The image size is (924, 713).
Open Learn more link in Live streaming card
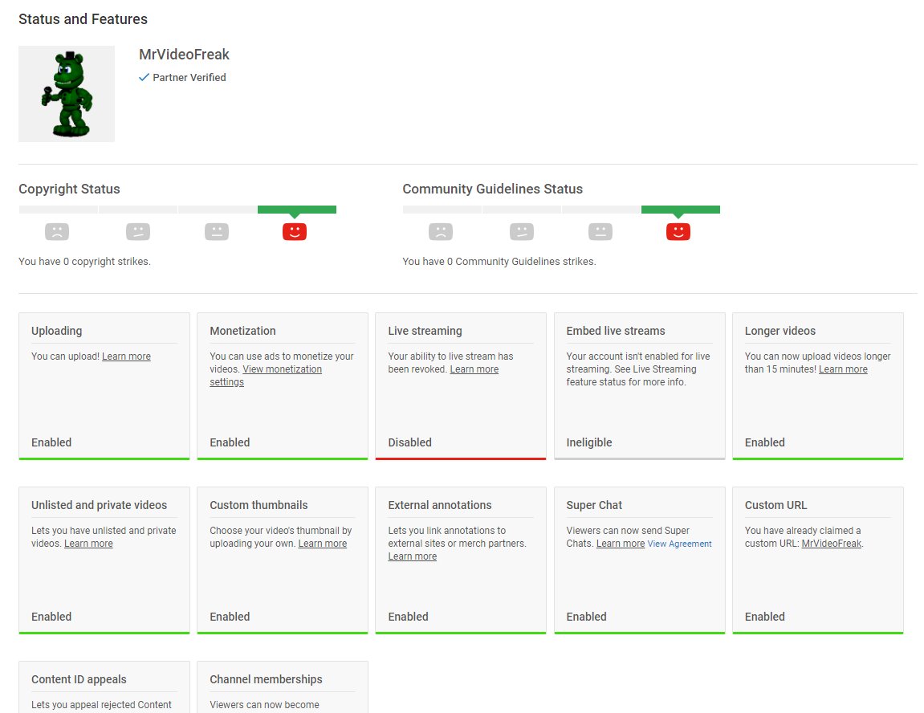[474, 369]
